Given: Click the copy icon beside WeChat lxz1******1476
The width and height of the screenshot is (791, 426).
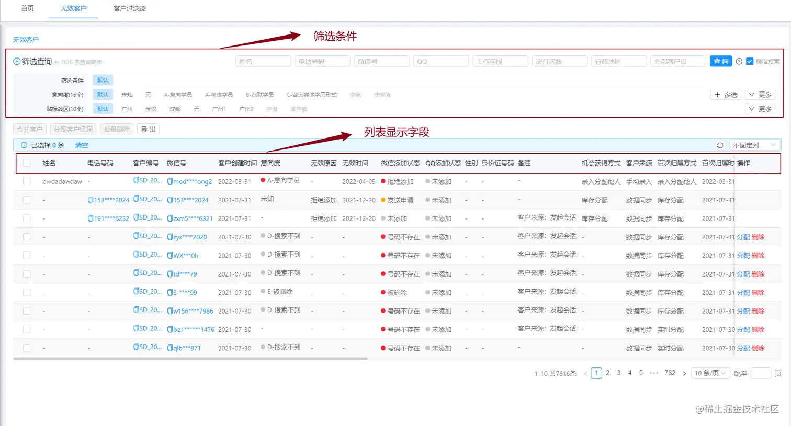Looking at the screenshot, I should (x=169, y=329).
